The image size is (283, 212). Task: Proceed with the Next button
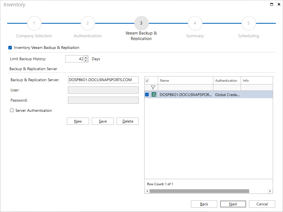[x=233, y=204]
